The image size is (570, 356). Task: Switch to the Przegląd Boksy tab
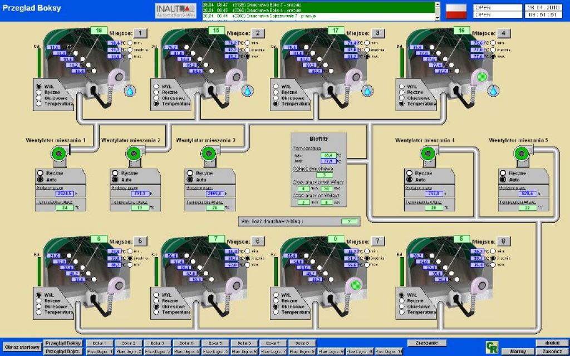[x=63, y=343]
